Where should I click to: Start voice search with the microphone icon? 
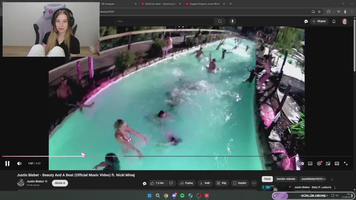(x=233, y=21)
